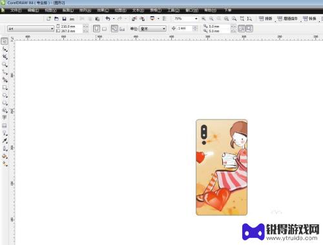Click the Application Launcher icon

tap(152, 19)
